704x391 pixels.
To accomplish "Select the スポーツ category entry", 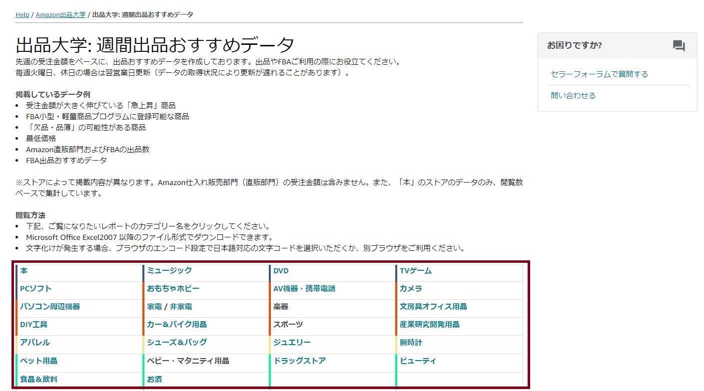I will [288, 325].
